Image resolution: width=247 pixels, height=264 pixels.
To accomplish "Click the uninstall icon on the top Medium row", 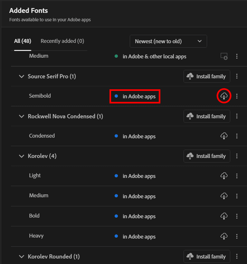I will 224,56.
